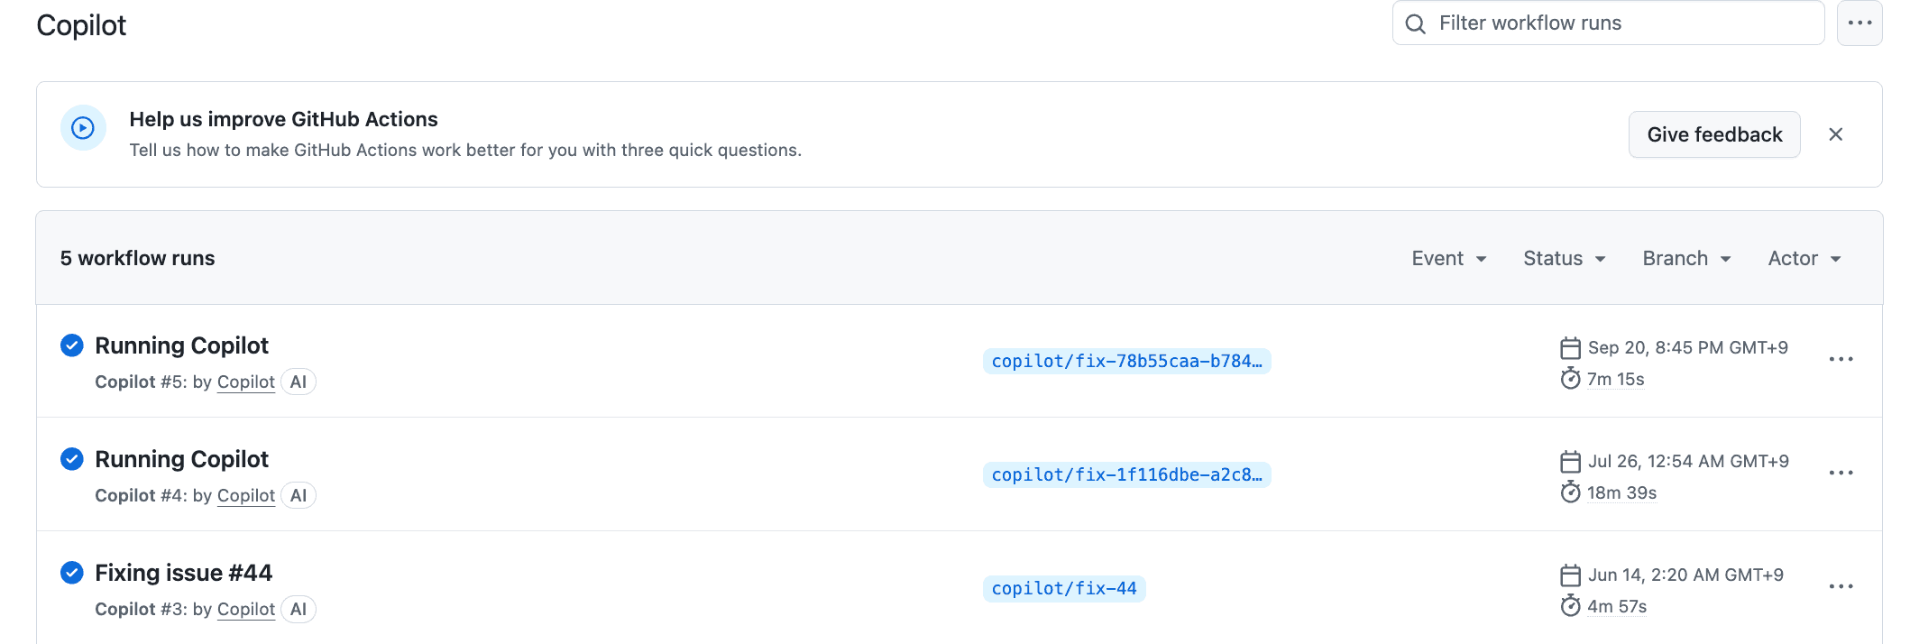Expand the Status filter dropdown

pos(1565,258)
